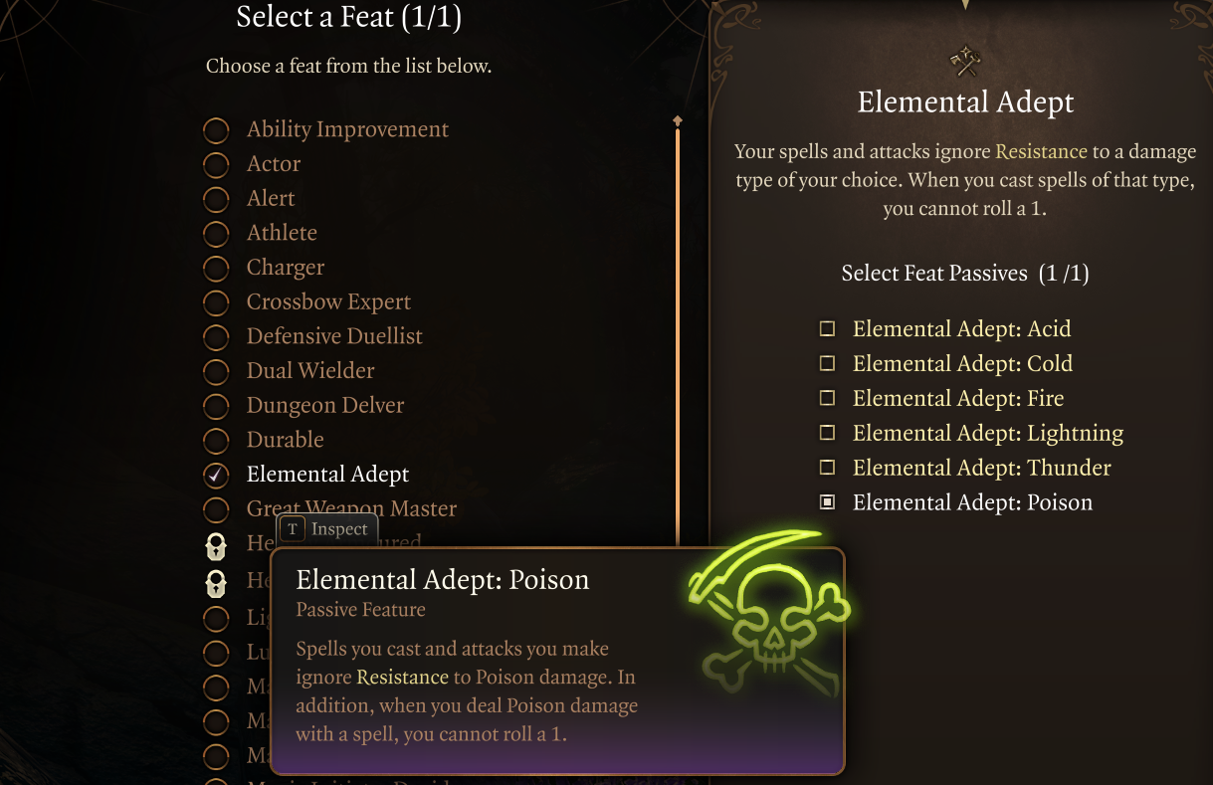Click the Resistance link in feat description
The height and width of the screenshot is (785, 1213).
click(1041, 152)
